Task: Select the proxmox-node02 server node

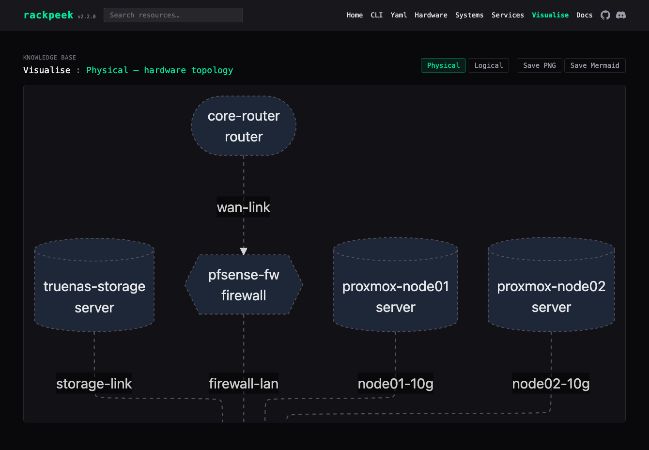Action: coord(551,285)
